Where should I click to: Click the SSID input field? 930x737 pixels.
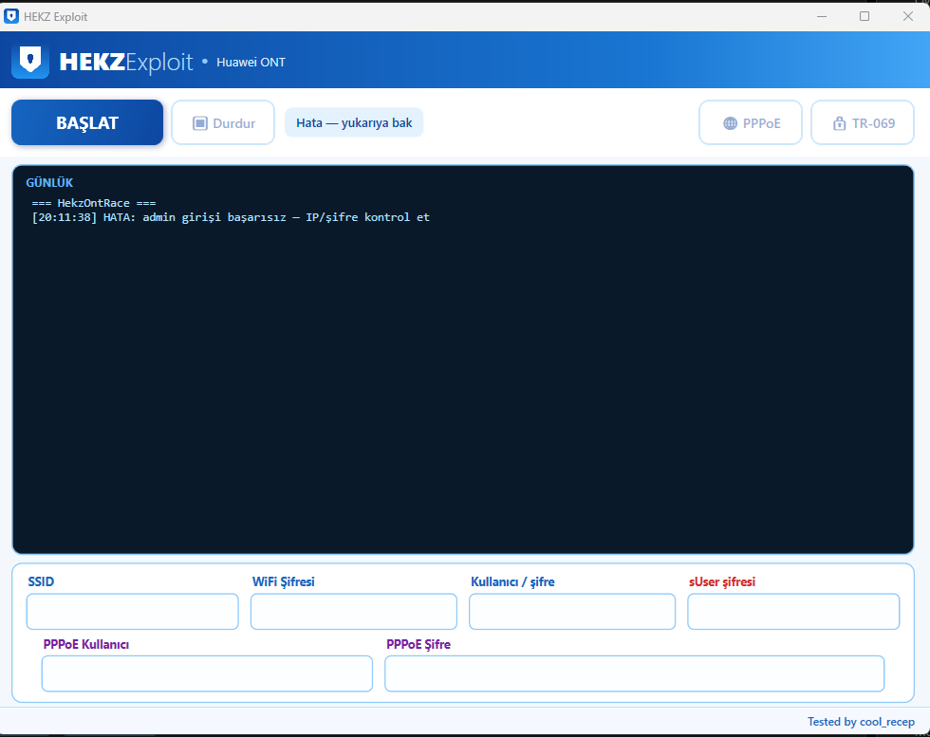132,611
